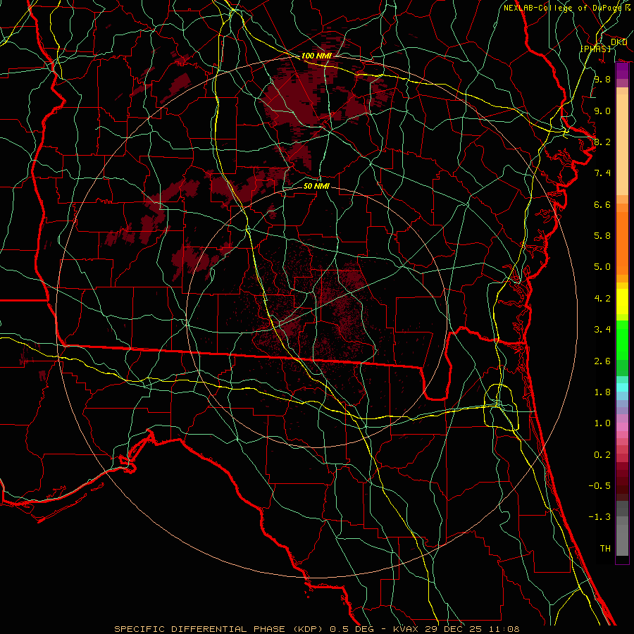Viewport: 634px width, 634px height.
Task: Click the cyan swatch near 1.8
Action: [x=622, y=387]
